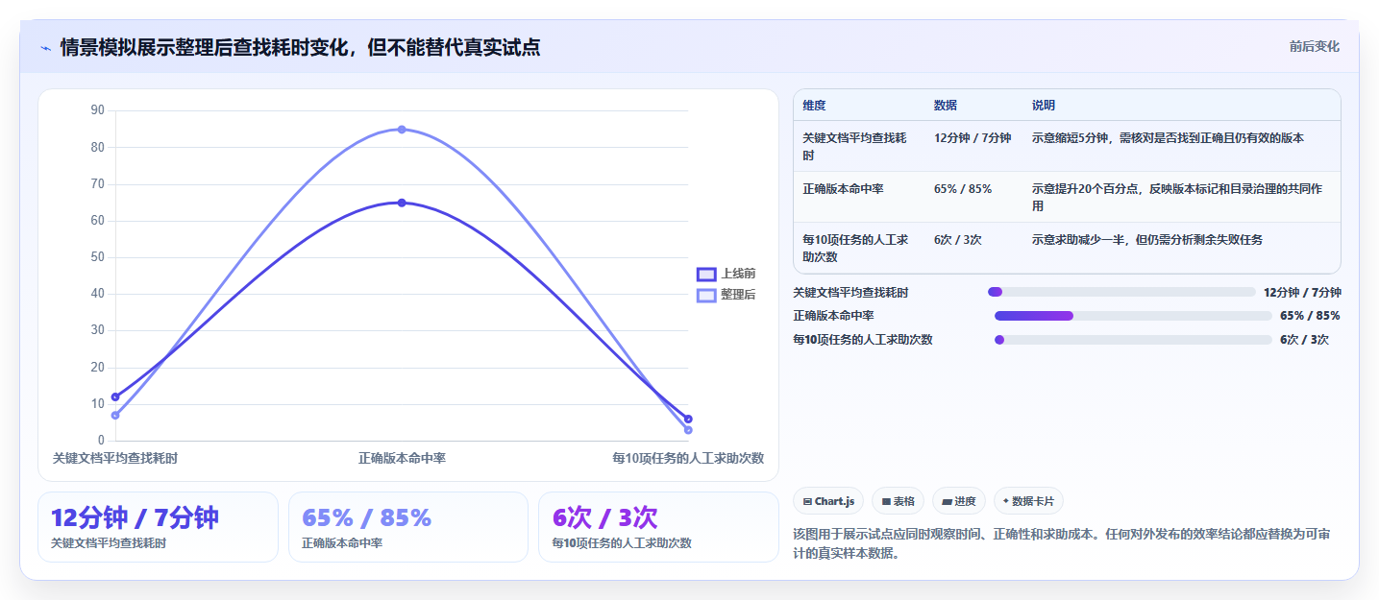The image size is (1379, 600).
Task: Click table cell 12分钟 / 7分钟
Action: [973, 138]
